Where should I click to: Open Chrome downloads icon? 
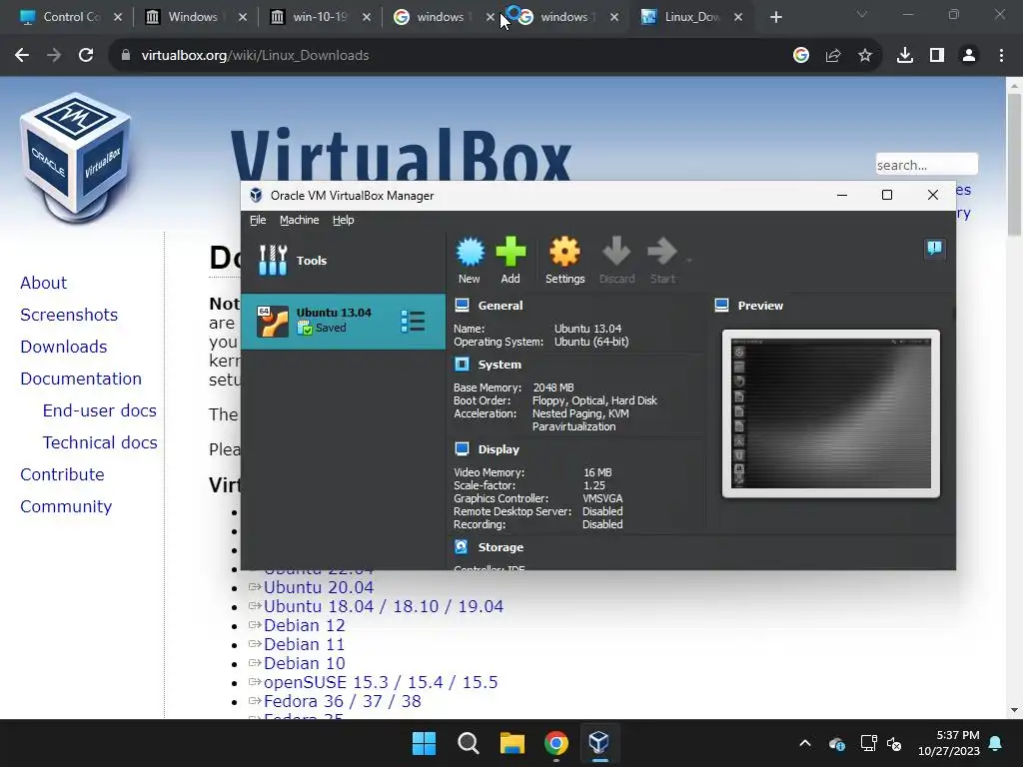coord(904,56)
